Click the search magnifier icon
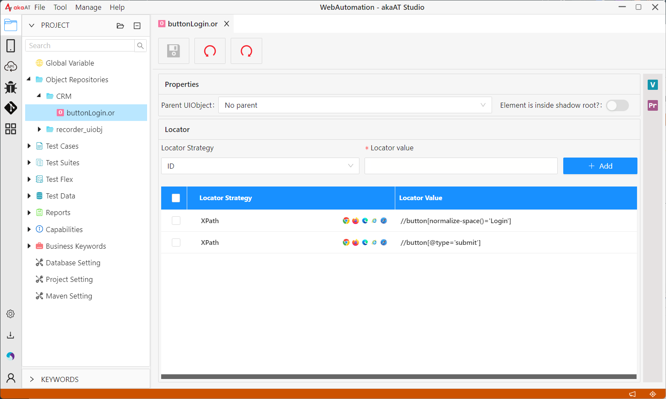 coord(140,46)
